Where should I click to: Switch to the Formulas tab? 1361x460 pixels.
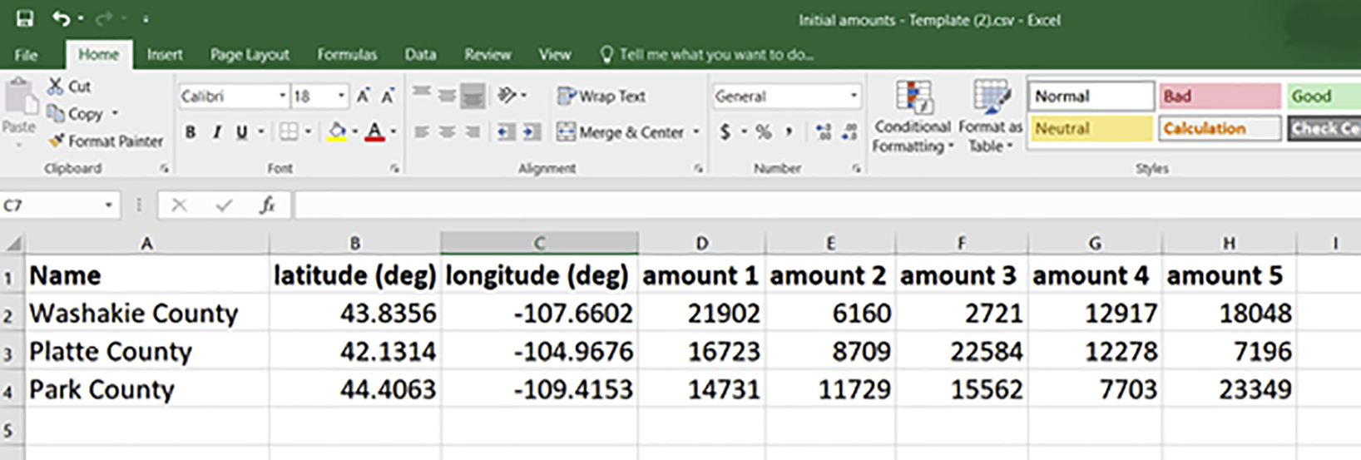pyautogui.click(x=347, y=55)
